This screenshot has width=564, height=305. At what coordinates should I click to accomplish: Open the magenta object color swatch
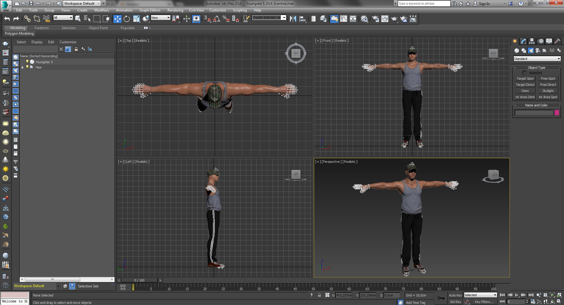pos(557,113)
